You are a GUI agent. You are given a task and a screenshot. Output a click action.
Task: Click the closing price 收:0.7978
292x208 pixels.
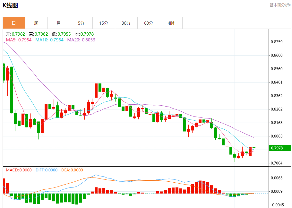tap(84, 34)
